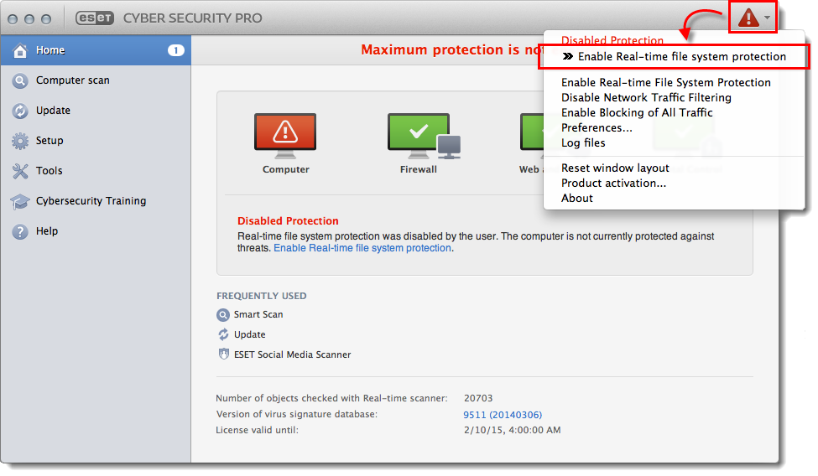Open the Setup section
The image size is (818, 476).
tap(96, 141)
